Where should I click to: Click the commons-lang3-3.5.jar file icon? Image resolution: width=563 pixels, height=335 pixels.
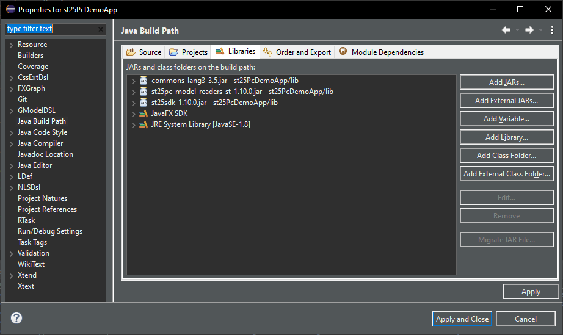coord(143,81)
